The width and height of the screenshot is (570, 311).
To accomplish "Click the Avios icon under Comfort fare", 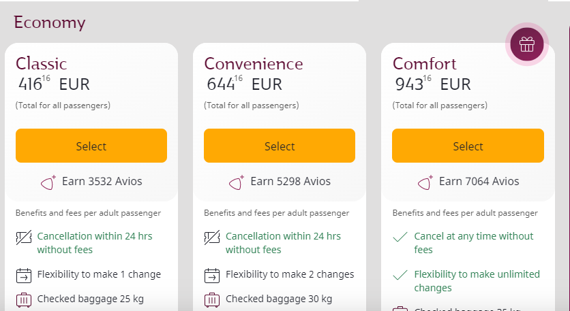I will click(x=425, y=182).
